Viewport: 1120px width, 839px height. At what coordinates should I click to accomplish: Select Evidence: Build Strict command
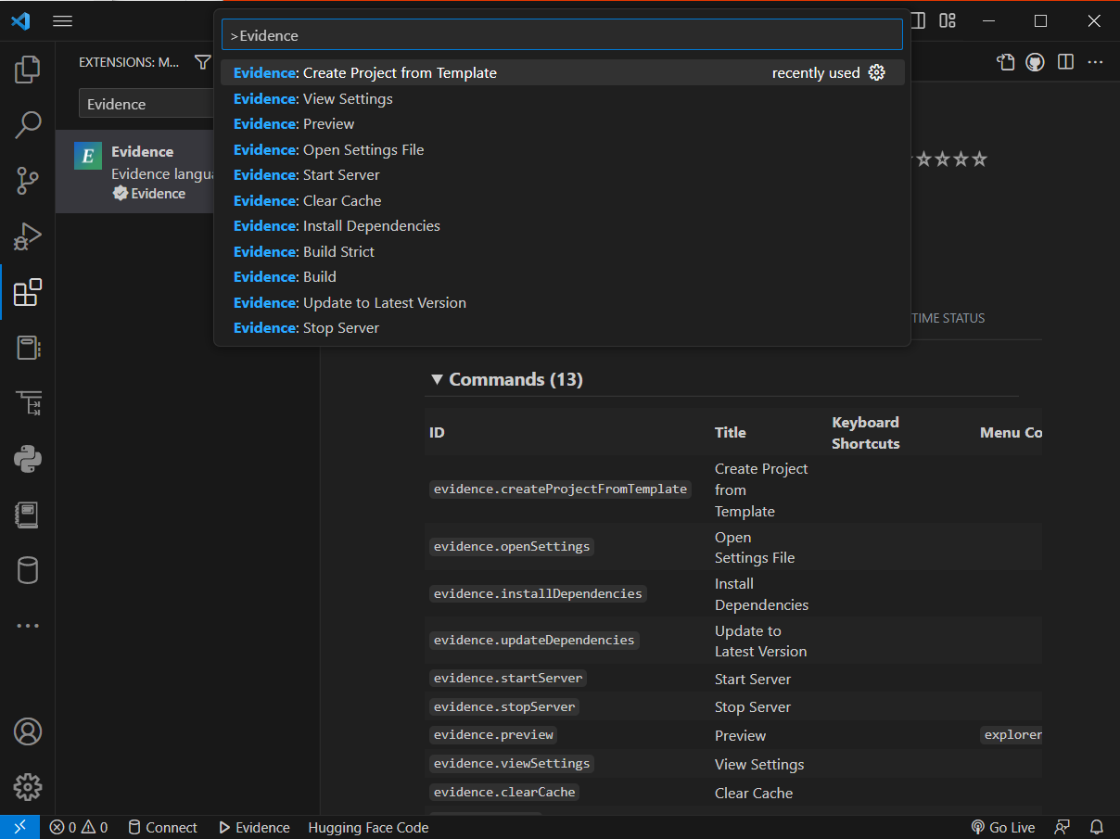(562, 251)
